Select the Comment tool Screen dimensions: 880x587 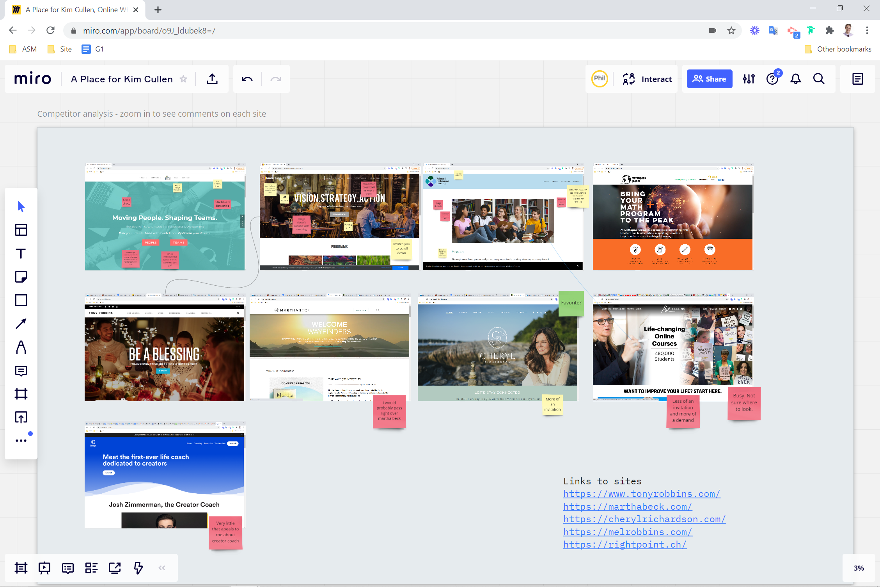point(21,371)
